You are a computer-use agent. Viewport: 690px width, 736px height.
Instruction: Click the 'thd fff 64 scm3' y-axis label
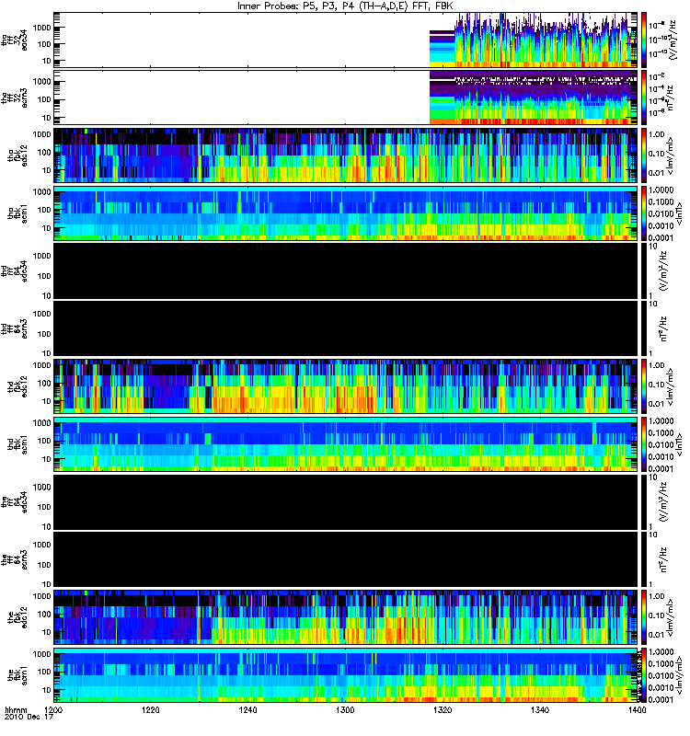click(x=14, y=328)
